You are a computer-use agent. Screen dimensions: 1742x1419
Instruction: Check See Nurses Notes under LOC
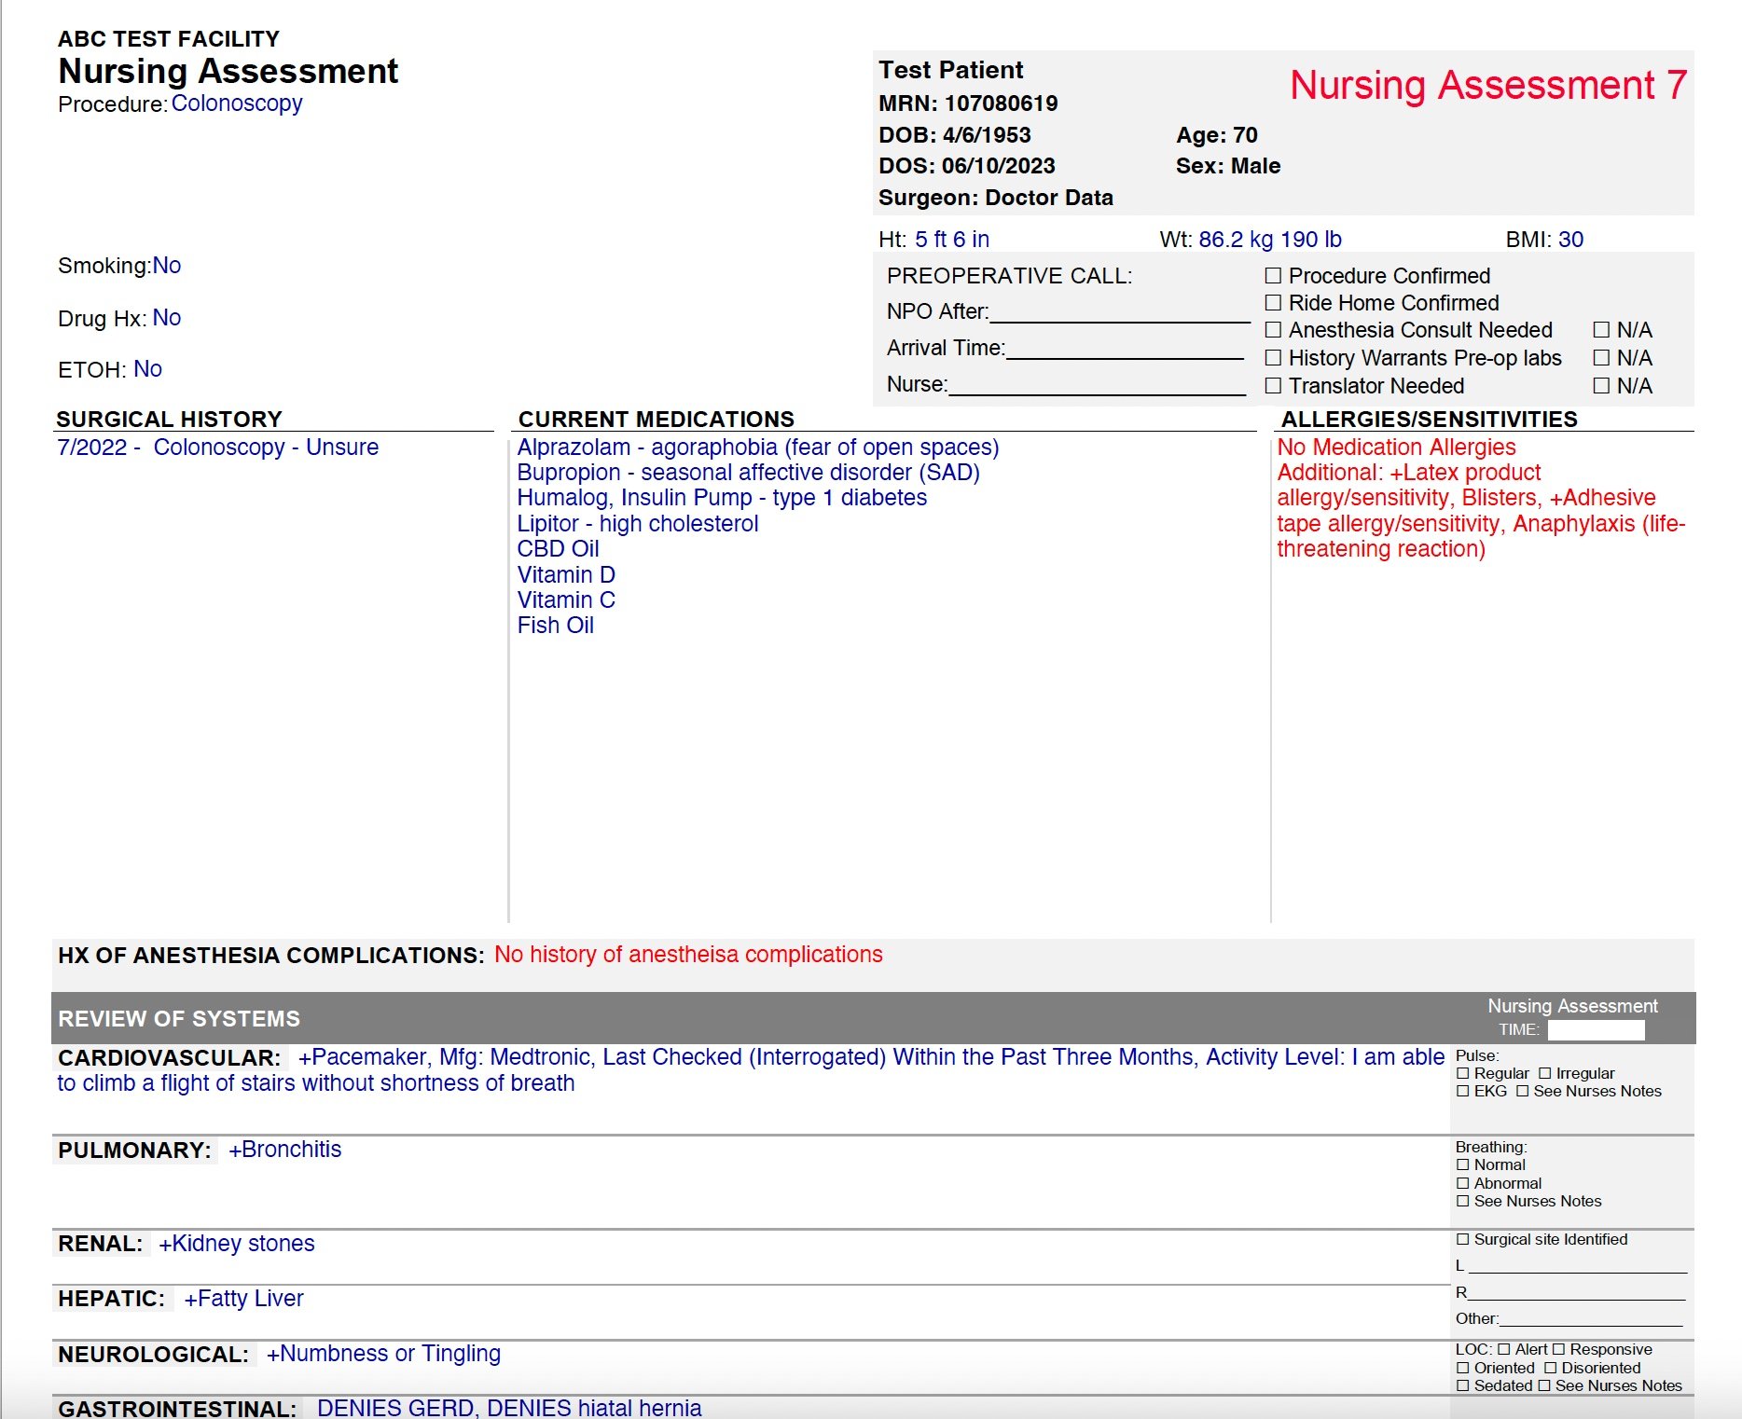coord(1544,1386)
